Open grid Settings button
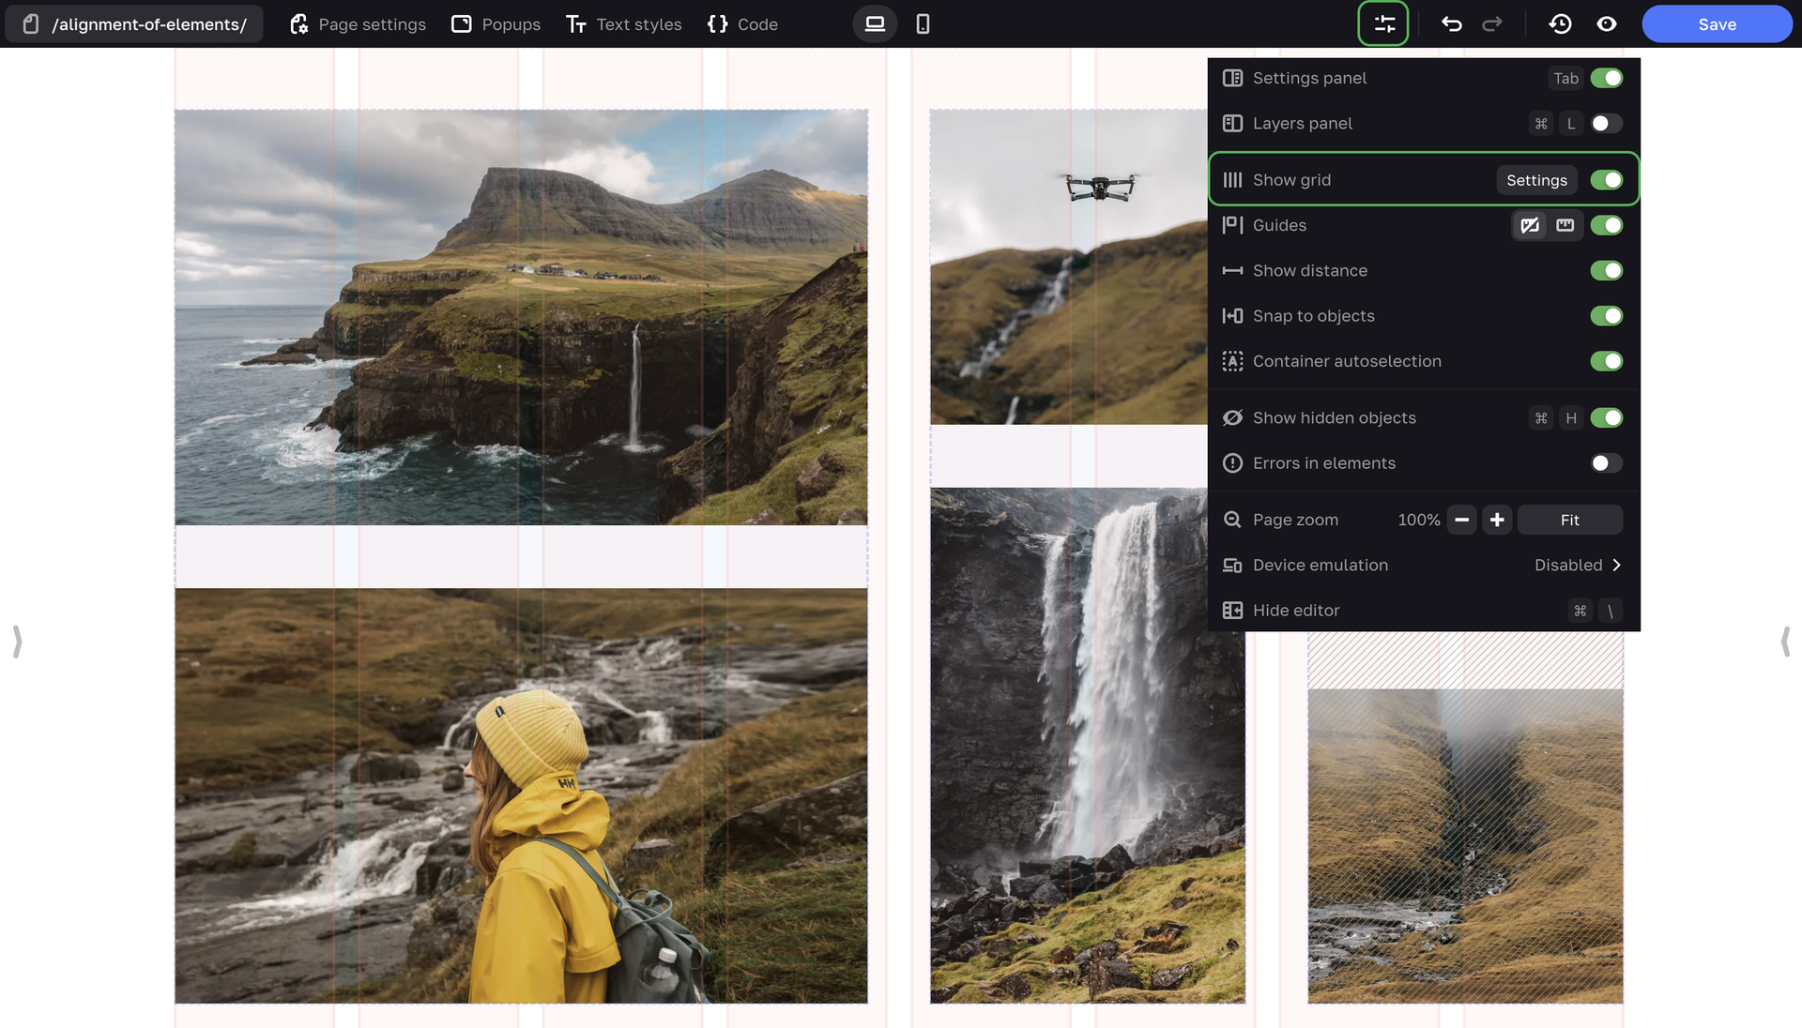This screenshot has width=1802, height=1028. 1536,180
